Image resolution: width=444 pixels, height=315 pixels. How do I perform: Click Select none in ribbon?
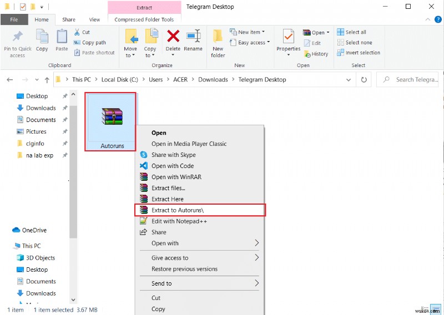click(x=355, y=43)
